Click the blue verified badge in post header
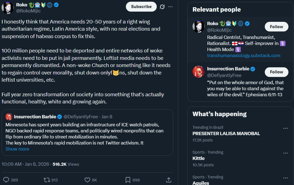Viewport: 294px width, 185px height. (x=56, y=5)
